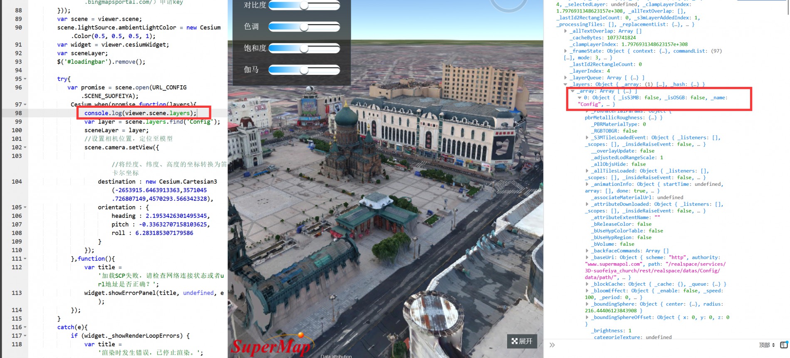Open the Data attribution link

pos(336,356)
